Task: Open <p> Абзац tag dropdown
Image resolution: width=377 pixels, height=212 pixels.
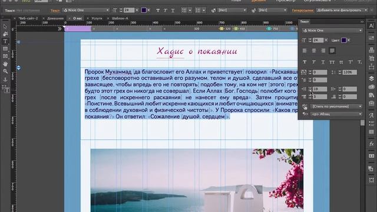Action: tap(336, 114)
